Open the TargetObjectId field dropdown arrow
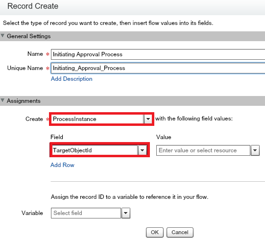This screenshot has width=265, height=241. (x=143, y=150)
